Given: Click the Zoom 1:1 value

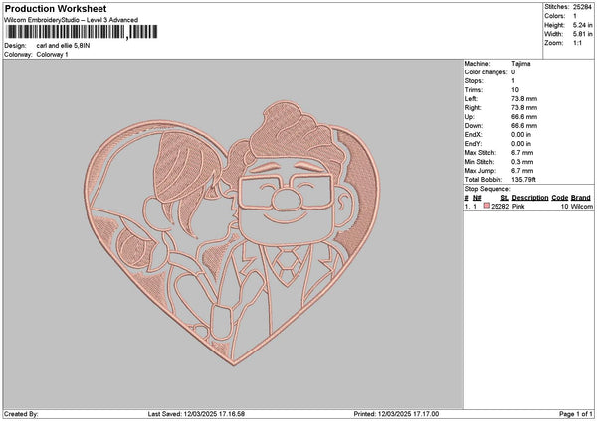Looking at the screenshot, I should coord(577,43).
